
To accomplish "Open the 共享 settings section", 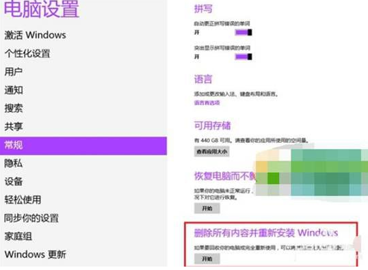I will click(x=14, y=126).
